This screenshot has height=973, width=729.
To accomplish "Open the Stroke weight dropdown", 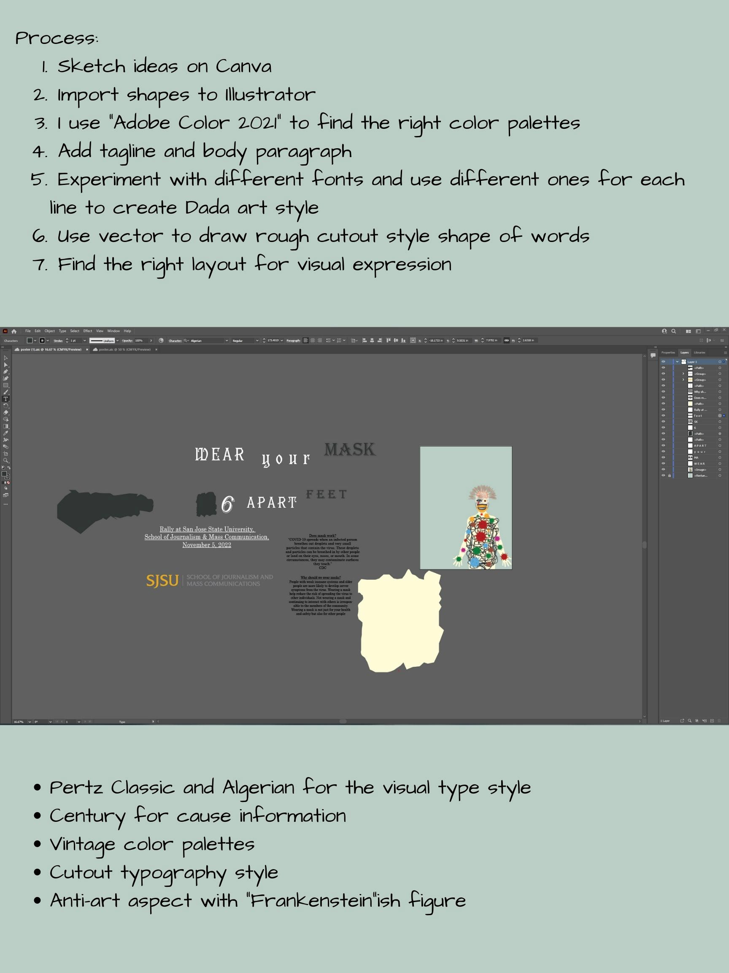I will (x=85, y=341).
